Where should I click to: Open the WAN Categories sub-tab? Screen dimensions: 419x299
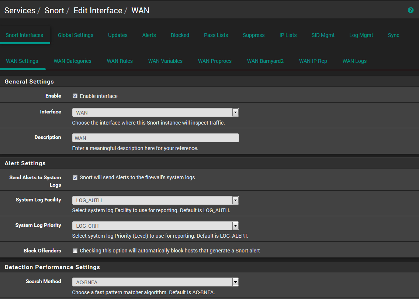click(x=72, y=61)
